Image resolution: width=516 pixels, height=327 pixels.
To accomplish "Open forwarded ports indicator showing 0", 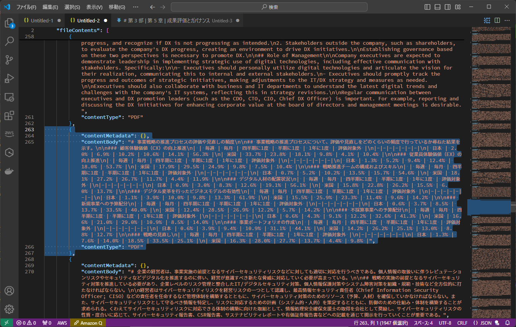I will coord(47,323).
